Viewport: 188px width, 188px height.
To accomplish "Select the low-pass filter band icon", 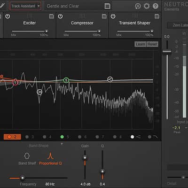I will coord(156,137).
